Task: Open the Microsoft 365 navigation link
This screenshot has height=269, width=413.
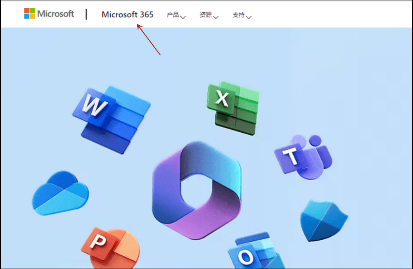Action: tap(127, 14)
